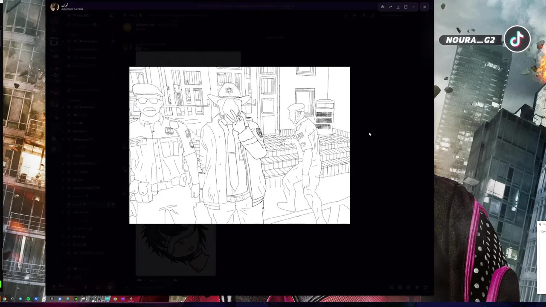
Task: Click the line-art police drawing image
Action: 239,145
